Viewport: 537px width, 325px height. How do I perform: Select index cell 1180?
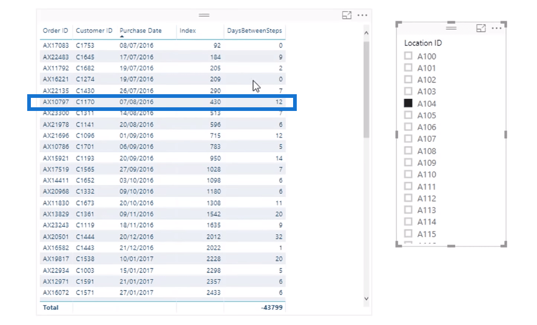point(214,192)
